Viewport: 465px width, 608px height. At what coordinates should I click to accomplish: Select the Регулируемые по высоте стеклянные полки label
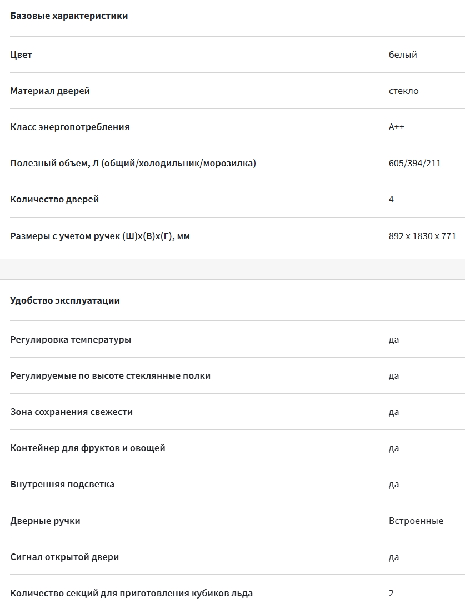point(111,375)
